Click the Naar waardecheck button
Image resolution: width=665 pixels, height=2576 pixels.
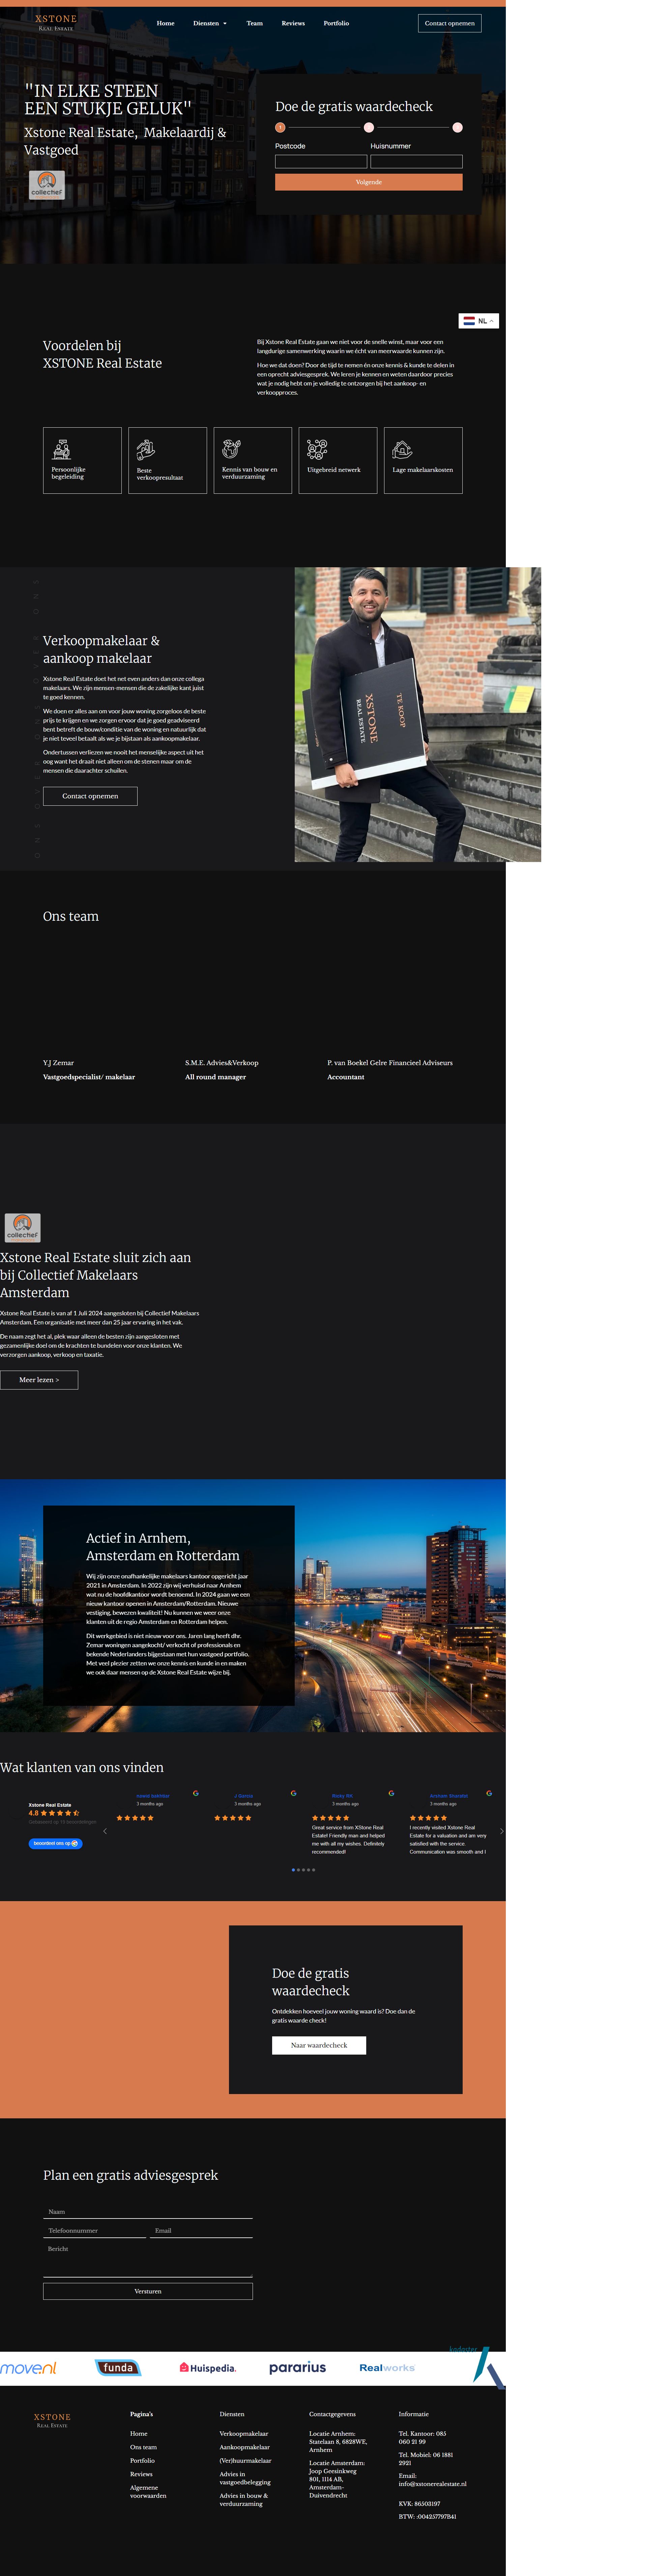[x=319, y=2045]
